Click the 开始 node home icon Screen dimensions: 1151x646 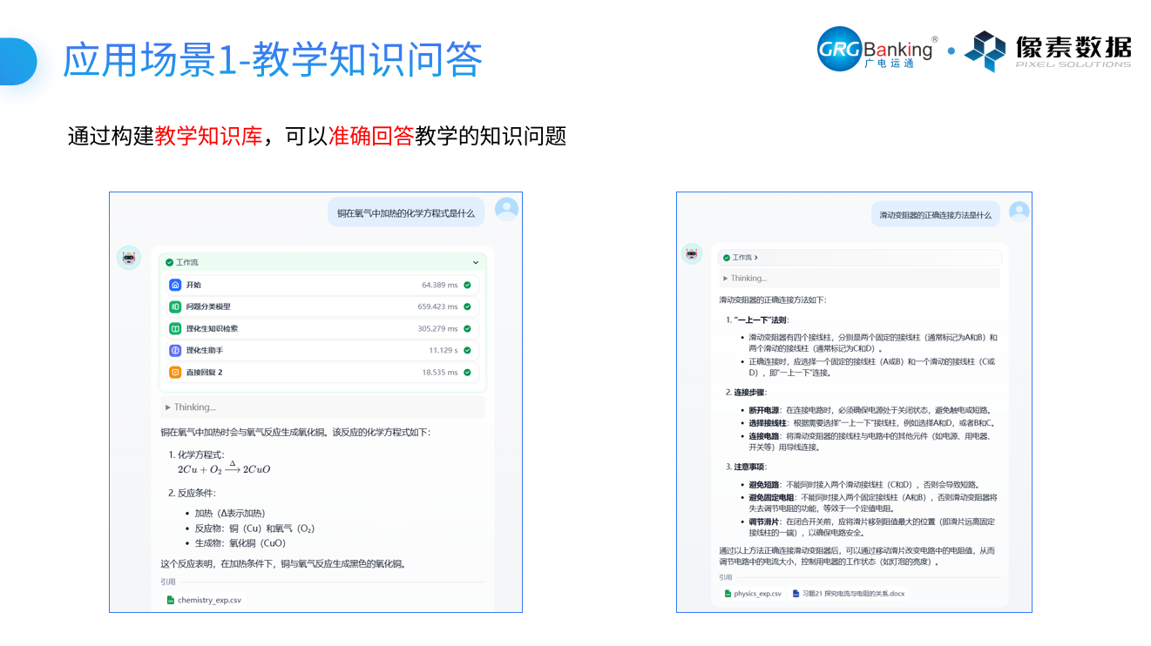[175, 285]
